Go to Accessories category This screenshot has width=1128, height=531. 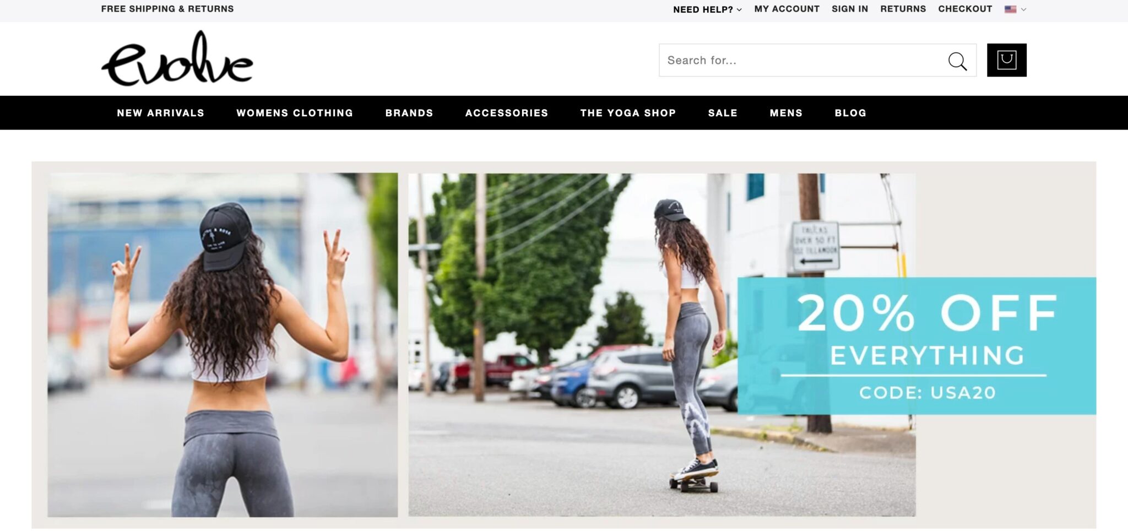tap(507, 113)
